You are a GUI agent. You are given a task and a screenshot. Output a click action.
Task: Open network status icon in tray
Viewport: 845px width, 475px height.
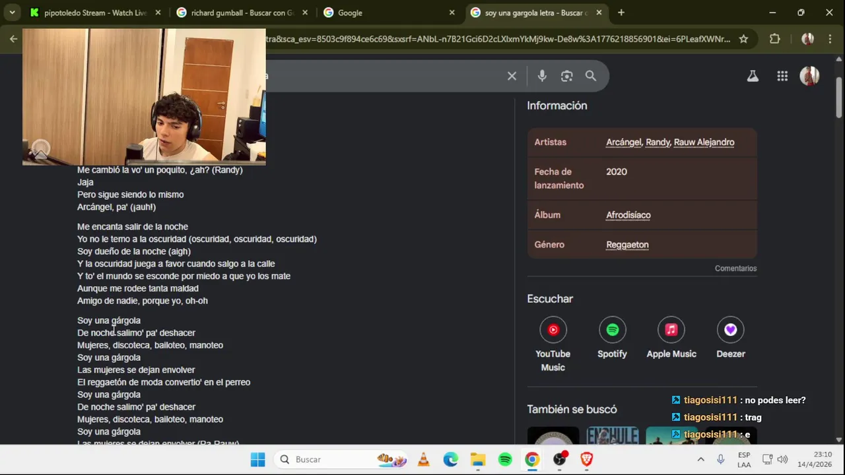pos(767,459)
